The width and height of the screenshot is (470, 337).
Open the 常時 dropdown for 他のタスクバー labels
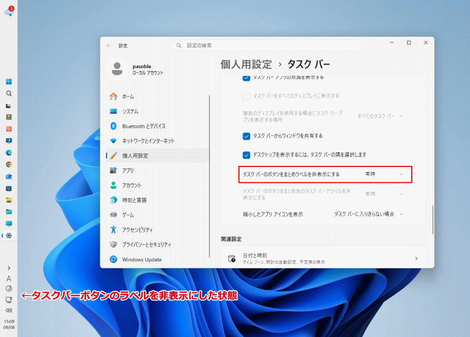pyautogui.click(x=384, y=194)
